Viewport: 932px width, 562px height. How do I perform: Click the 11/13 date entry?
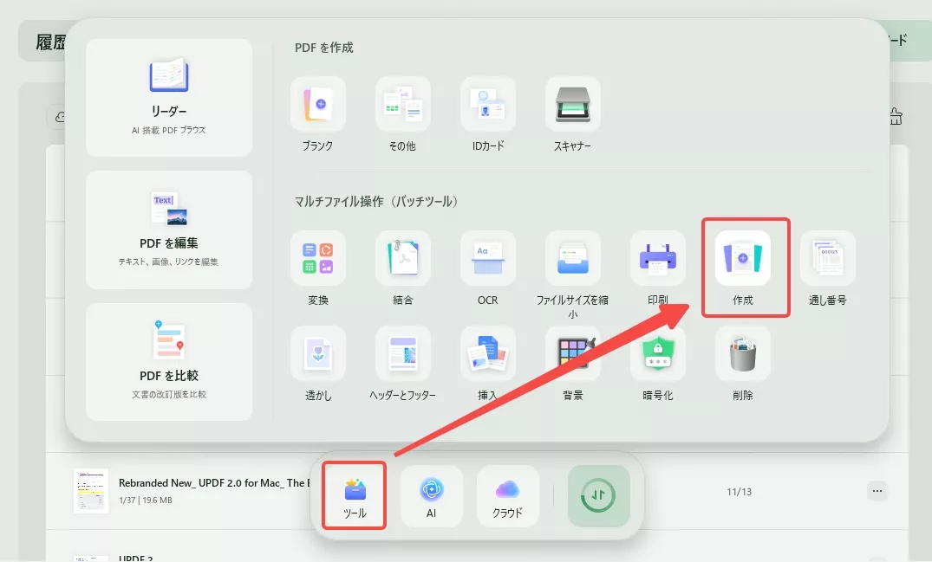(x=739, y=491)
